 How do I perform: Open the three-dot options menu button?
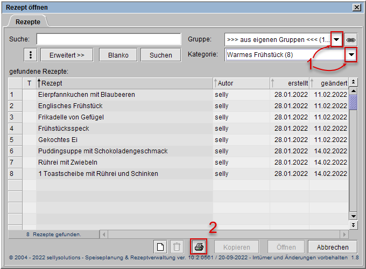[x=31, y=55]
